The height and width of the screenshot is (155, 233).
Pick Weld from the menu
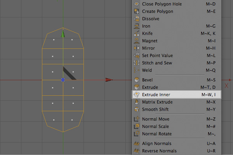(x=177, y=70)
